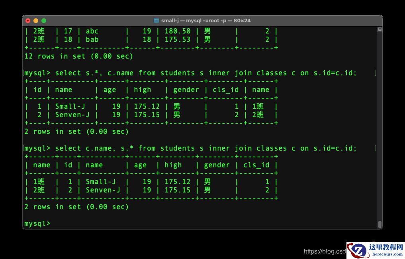Click the 'cls_id' header in second result table

(256, 165)
